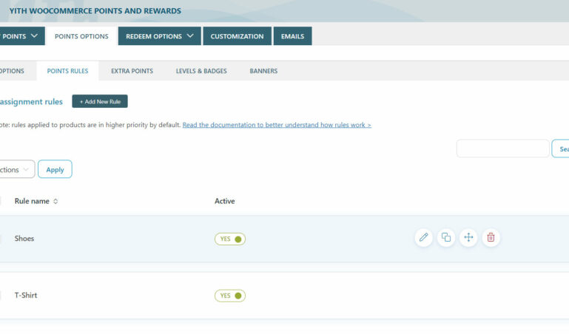The height and width of the screenshot is (334, 569).
Task: Open the bulk actions dropdown
Action: pyautogui.click(x=16, y=169)
